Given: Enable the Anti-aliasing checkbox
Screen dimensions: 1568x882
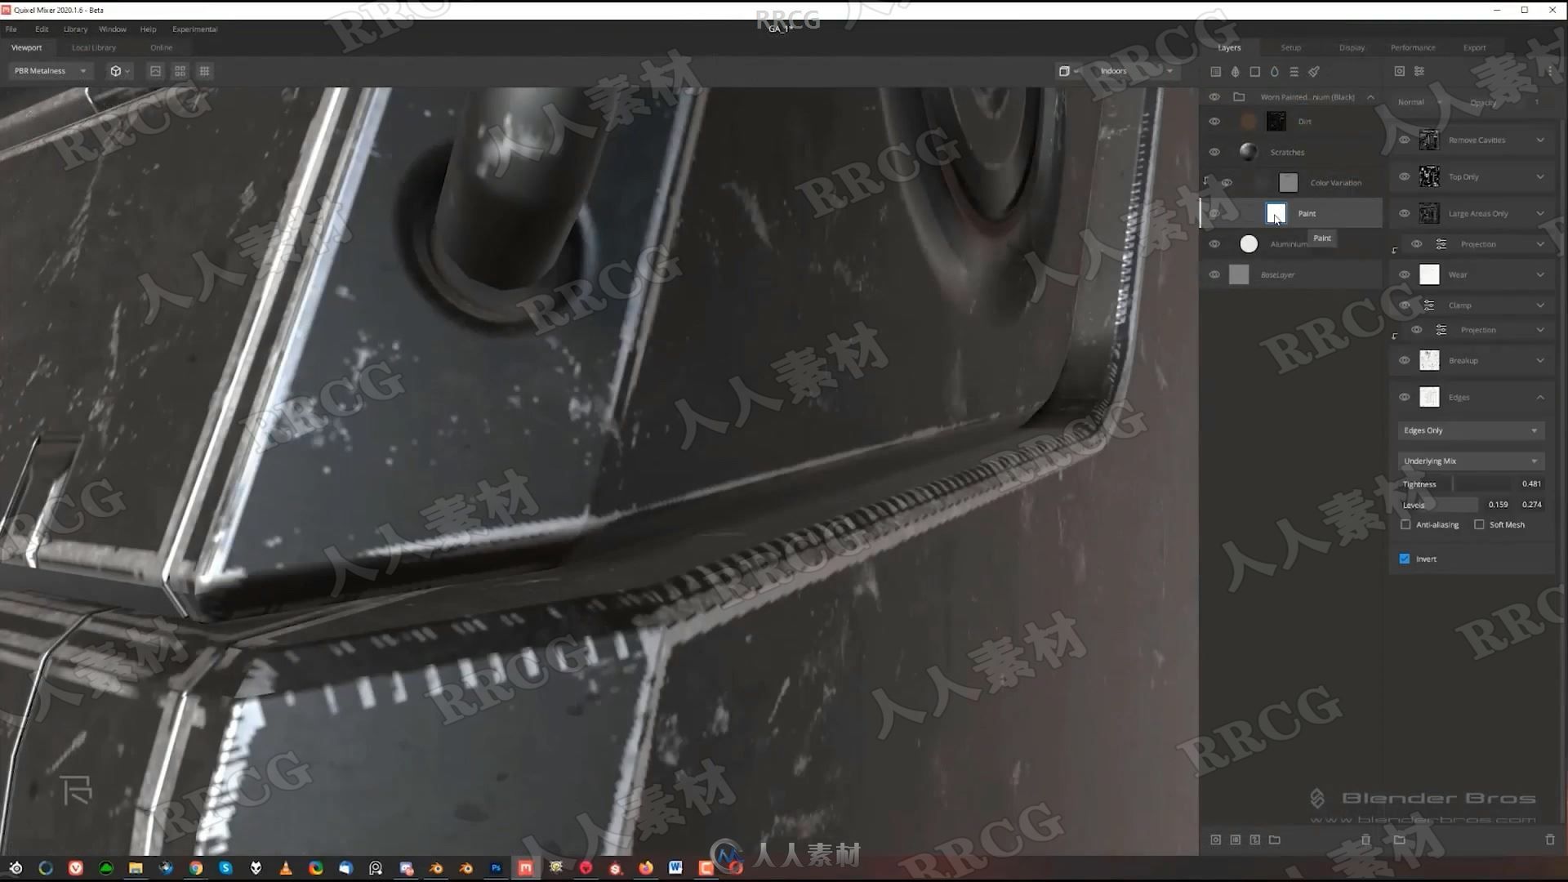Looking at the screenshot, I should click(1406, 524).
